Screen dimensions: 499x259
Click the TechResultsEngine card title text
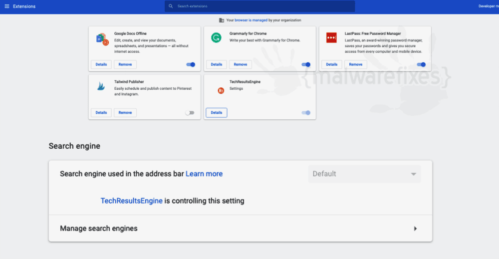245,82
